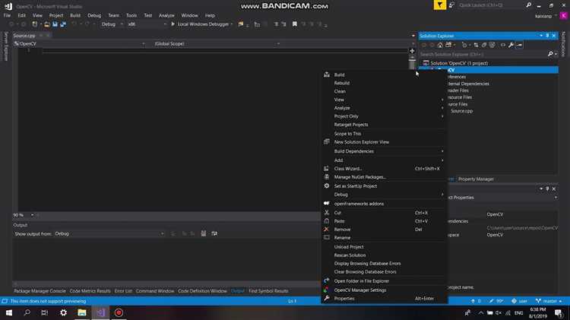Viewport: 570px width, 320px height.
Task: Switch to the Source.cpp editor tab
Action: tap(25, 36)
